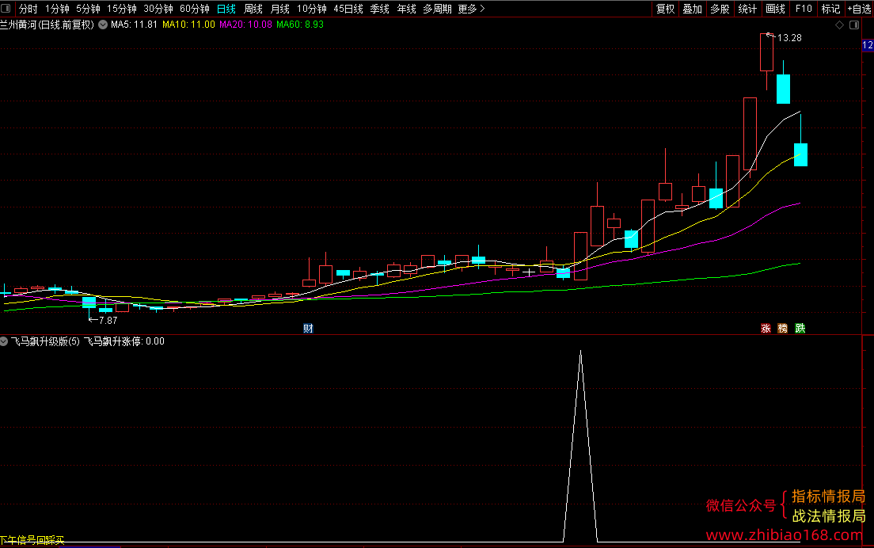Select the 月线 monthly period tab
This screenshot has height=548, width=874.
(279, 9)
